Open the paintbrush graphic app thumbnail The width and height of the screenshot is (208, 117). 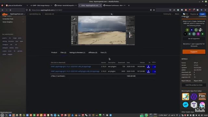pyautogui.click(x=186, y=97)
